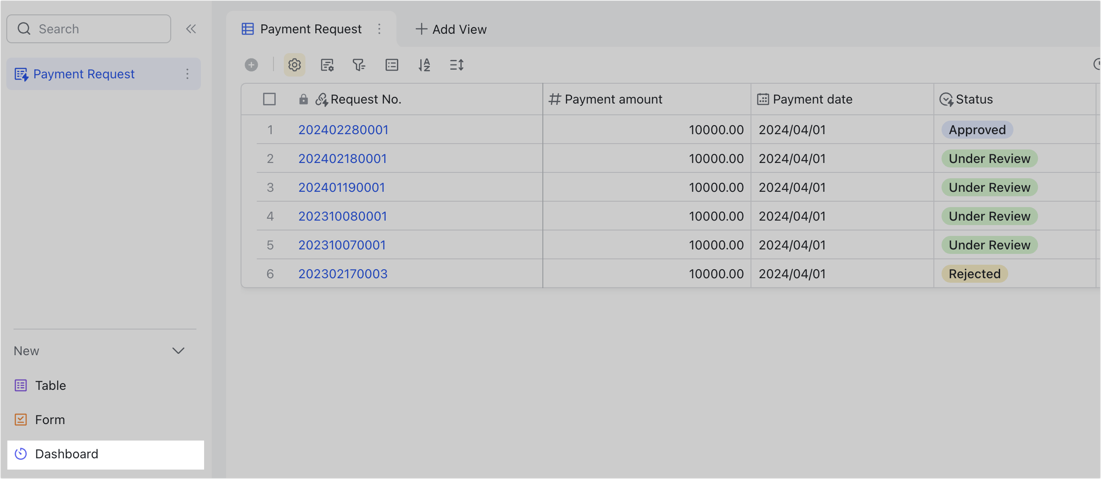Viewport: 1101px width, 479px height.
Task: Click the add record plus icon in toolbar
Action: pyautogui.click(x=251, y=65)
